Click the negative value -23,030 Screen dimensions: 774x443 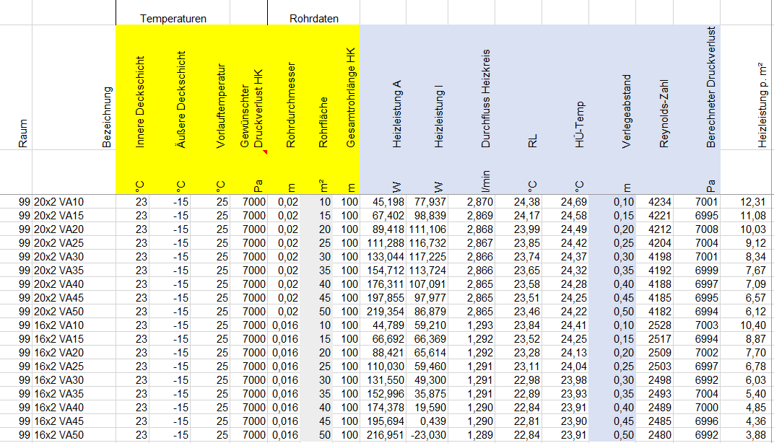click(x=427, y=435)
